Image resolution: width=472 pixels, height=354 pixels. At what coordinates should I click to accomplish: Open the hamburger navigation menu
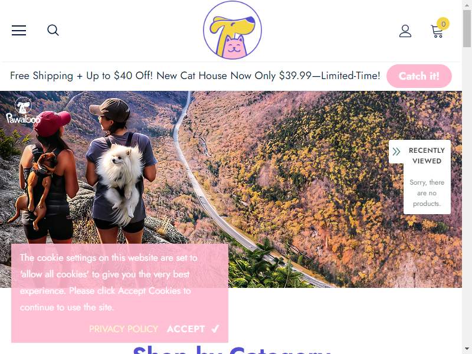tap(19, 31)
